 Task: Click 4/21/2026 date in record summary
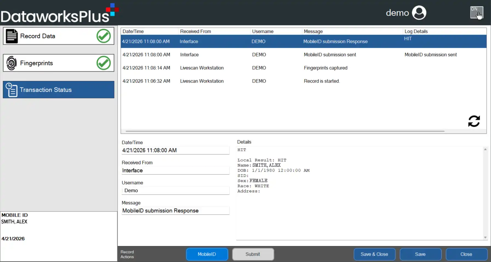(13, 239)
